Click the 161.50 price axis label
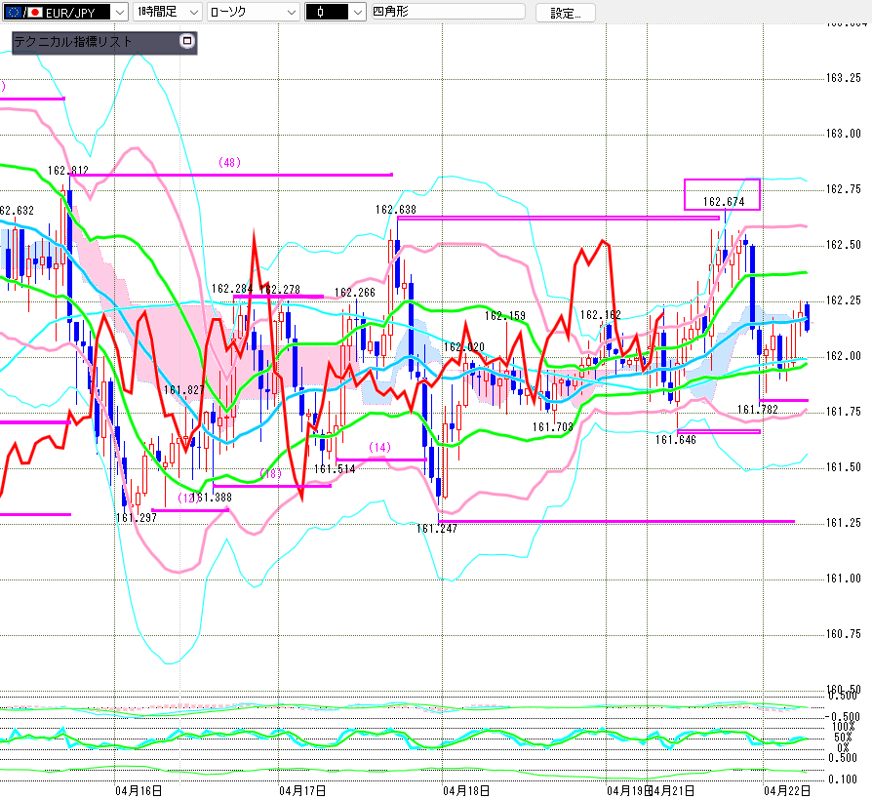 coord(843,467)
